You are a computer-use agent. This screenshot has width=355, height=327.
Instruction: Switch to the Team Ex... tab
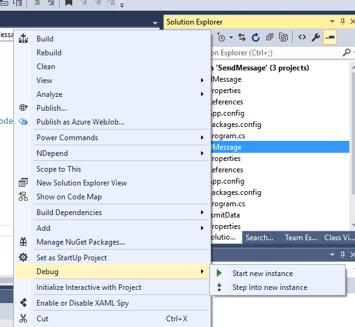(301, 238)
